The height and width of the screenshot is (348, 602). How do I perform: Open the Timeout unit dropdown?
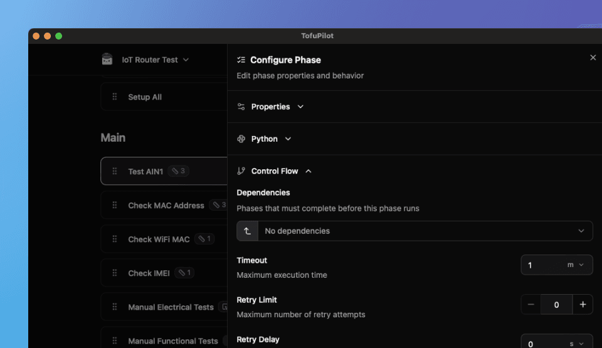tap(576, 265)
